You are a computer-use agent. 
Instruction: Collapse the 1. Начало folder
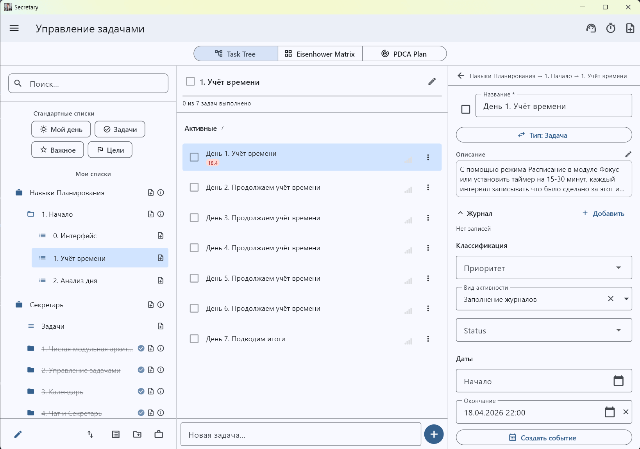[x=31, y=214]
